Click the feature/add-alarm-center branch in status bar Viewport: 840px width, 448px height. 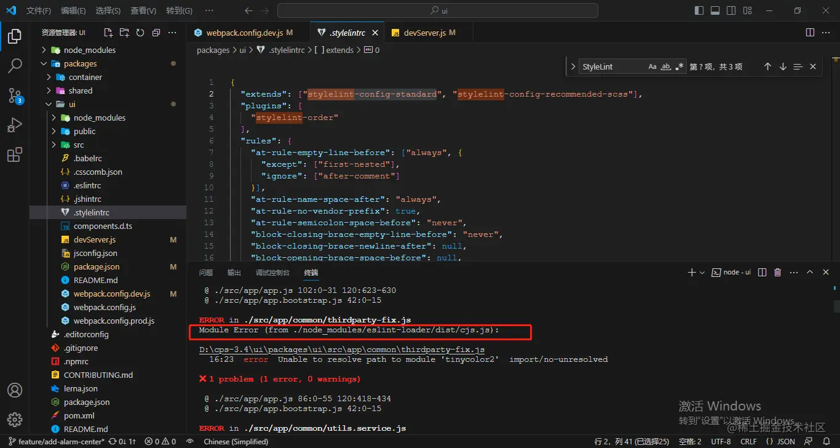pyautogui.click(x=55, y=441)
